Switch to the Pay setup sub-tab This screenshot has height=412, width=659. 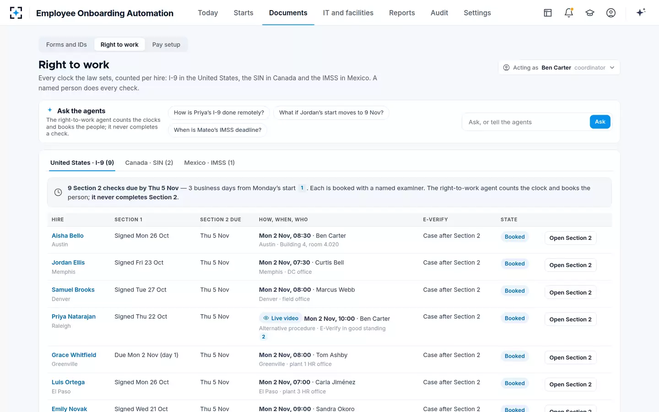166,44
